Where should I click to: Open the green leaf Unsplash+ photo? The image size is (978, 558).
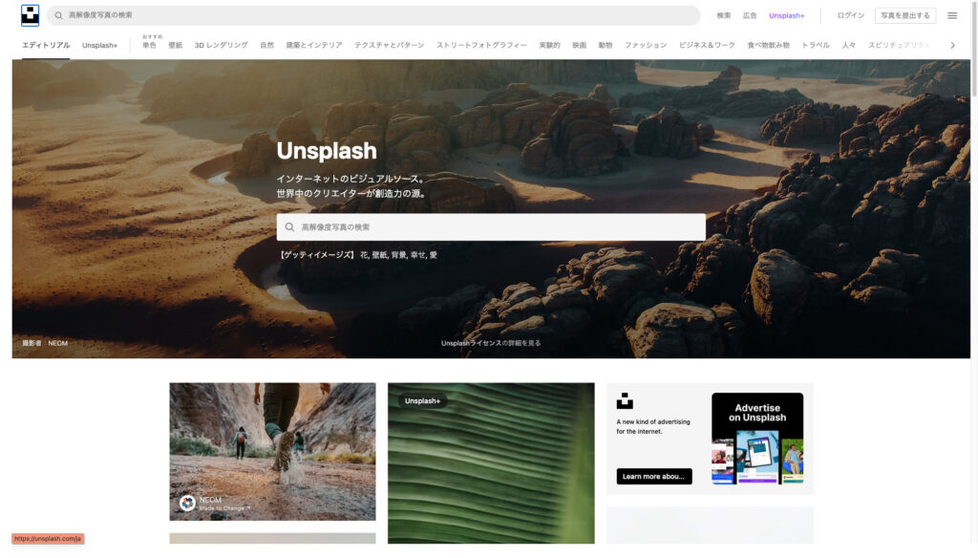pos(491,463)
